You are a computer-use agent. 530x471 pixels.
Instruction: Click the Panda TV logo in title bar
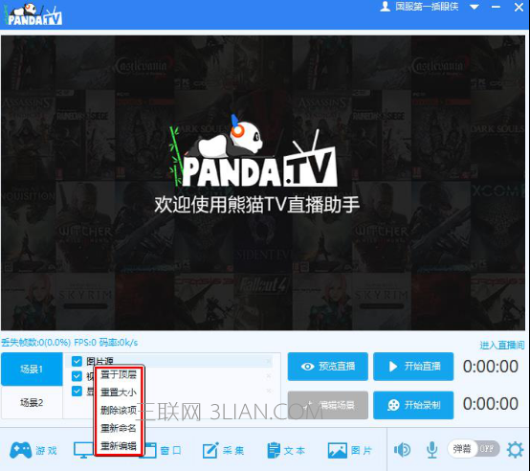(33, 14)
